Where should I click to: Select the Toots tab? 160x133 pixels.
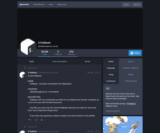[x=31, y=61]
